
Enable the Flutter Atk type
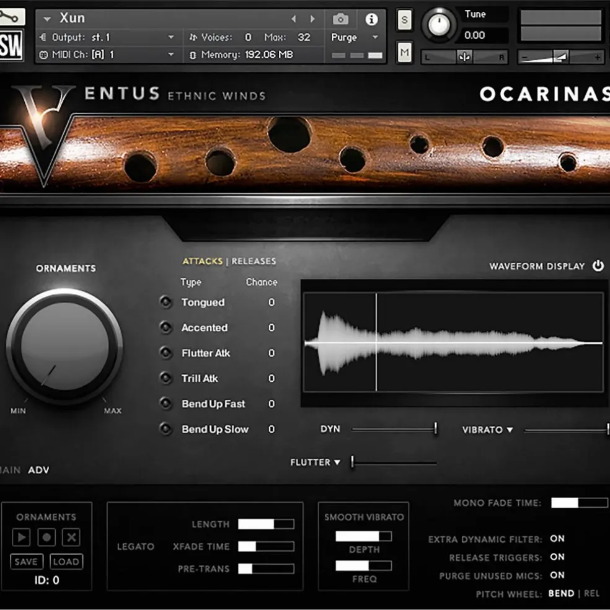[x=166, y=353]
